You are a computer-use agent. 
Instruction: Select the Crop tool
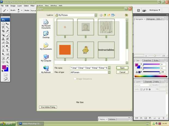tap(3, 31)
